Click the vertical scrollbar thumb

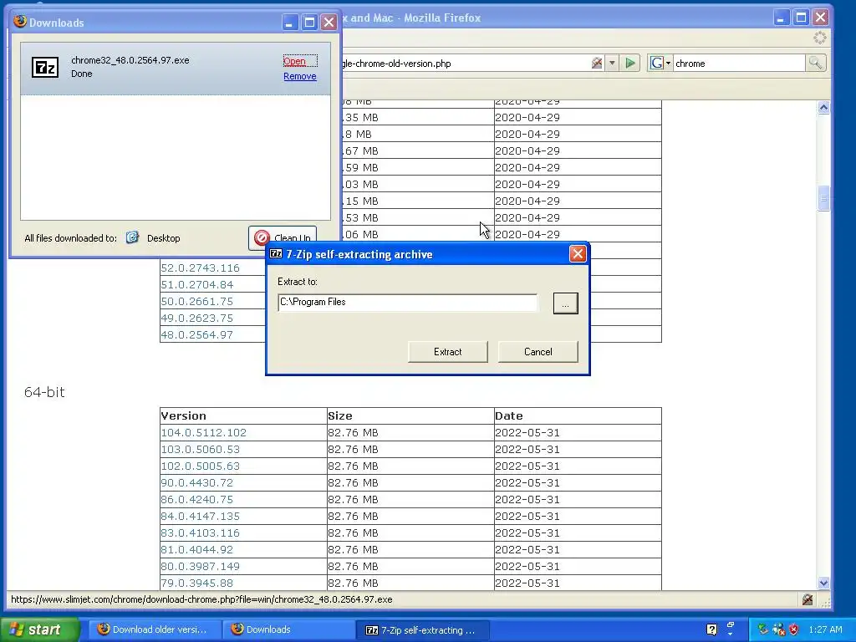pos(823,199)
